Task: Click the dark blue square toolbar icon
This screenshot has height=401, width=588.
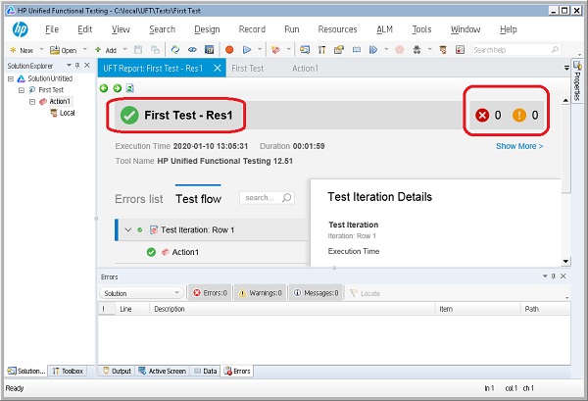Action: (209, 50)
